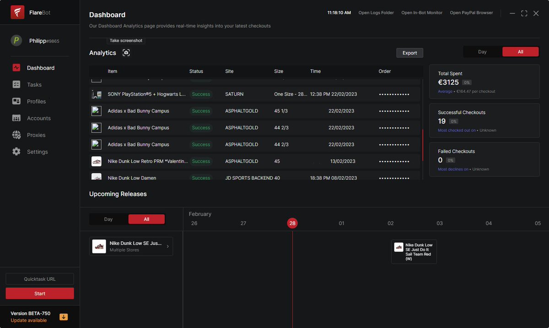This screenshot has width=549, height=328.
Task: Select day 28 on the timeline
Action: tap(292, 223)
